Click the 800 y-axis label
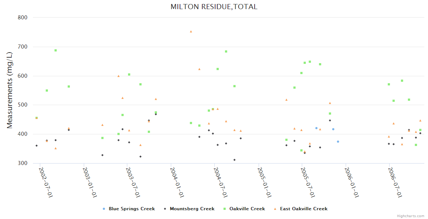Screen dimensions: 428x219 click(x=22, y=17)
